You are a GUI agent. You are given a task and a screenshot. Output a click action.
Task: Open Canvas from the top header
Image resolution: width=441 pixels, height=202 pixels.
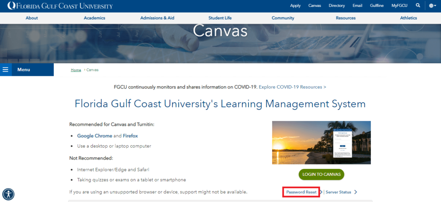point(314,6)
